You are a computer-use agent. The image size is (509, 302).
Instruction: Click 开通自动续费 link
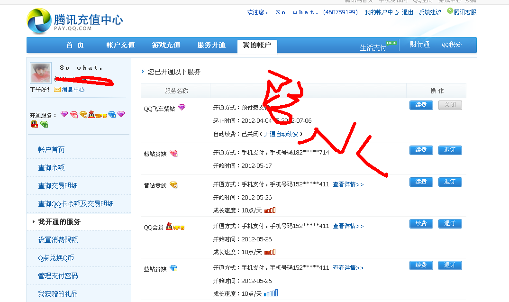pyautogui.click(x=281, y=134)
